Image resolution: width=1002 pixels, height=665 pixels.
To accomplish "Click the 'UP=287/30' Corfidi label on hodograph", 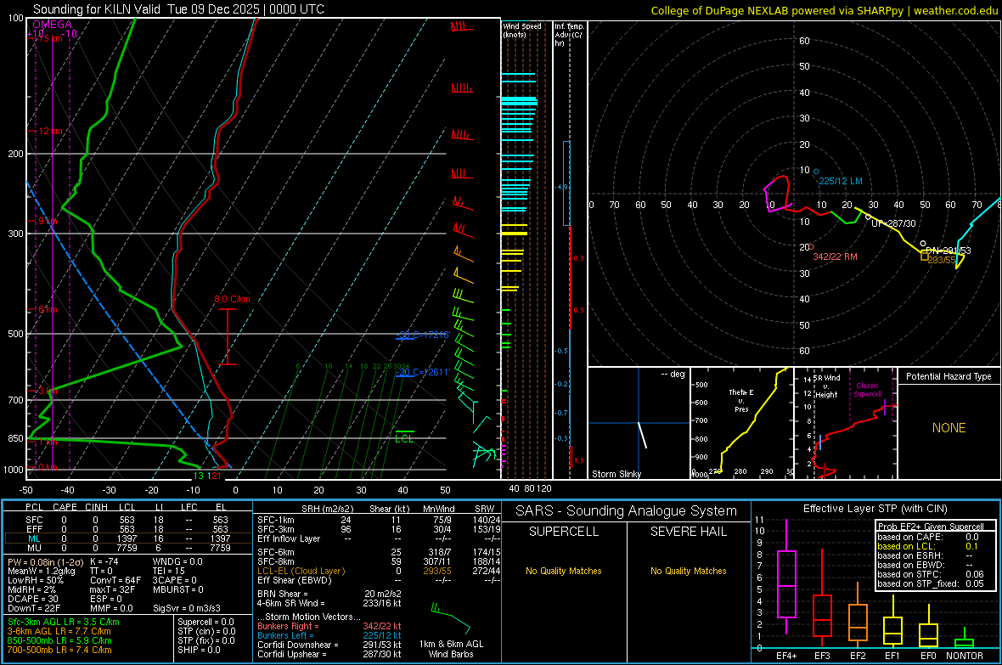I will 893,223.
